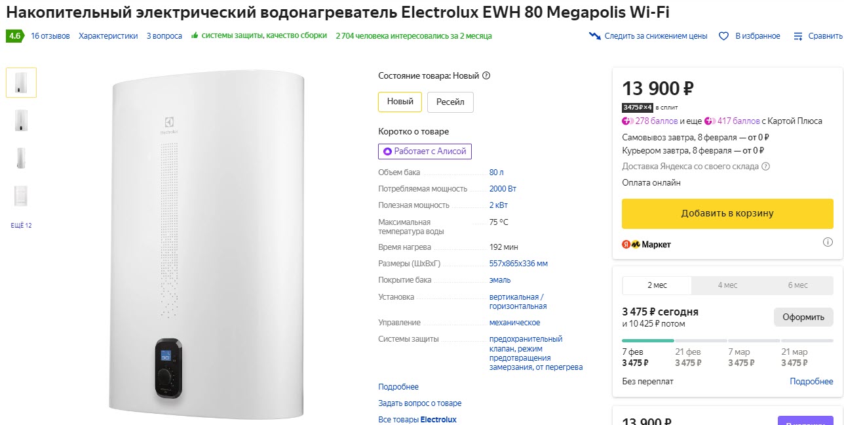Click the Добавить в корзину button
This screenshot has width=844, height=425.
click(x=727, y=213)
